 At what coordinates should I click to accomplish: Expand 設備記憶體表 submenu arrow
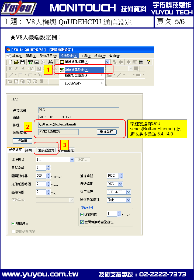[x=102, y=75]
